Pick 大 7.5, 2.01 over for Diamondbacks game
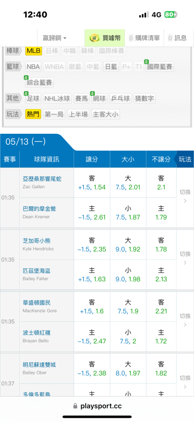 (x=128, y=183)
